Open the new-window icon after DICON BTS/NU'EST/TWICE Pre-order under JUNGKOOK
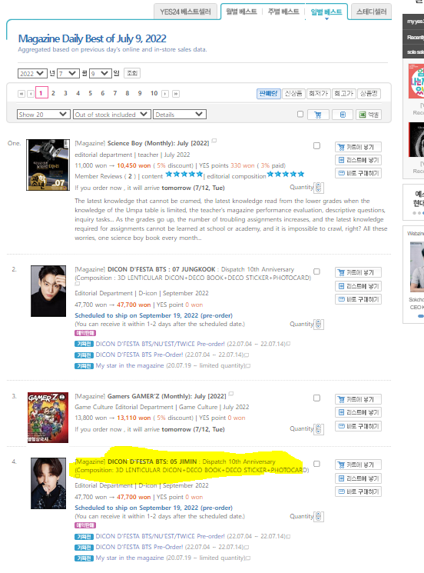424x573 pixels. (288, 344)
